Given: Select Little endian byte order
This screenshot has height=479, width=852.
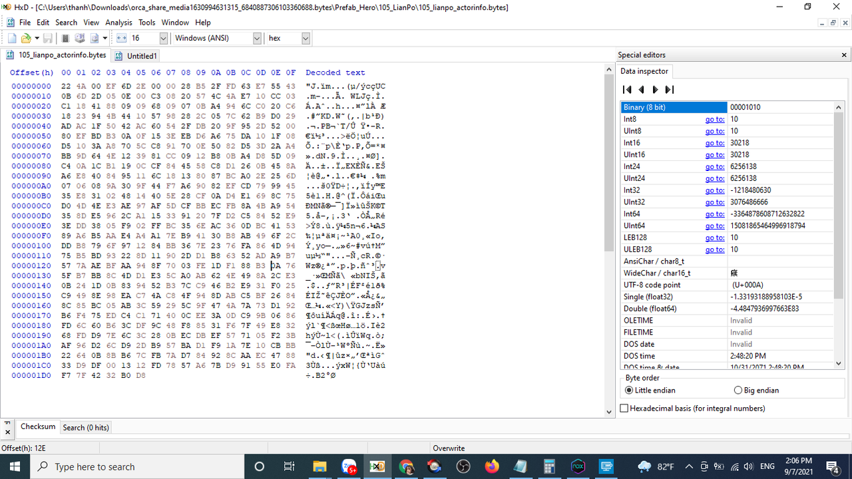Looking at the screenshot, I should (x=650, y=391).
